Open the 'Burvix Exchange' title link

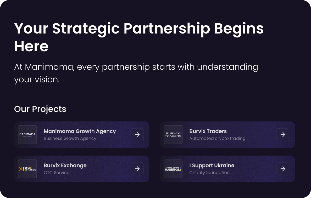[65, 166]
